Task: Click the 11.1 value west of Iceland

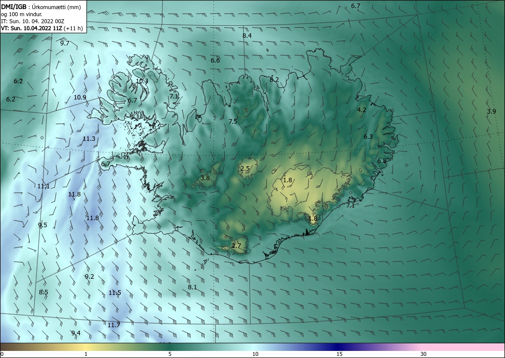Action: 43,186
